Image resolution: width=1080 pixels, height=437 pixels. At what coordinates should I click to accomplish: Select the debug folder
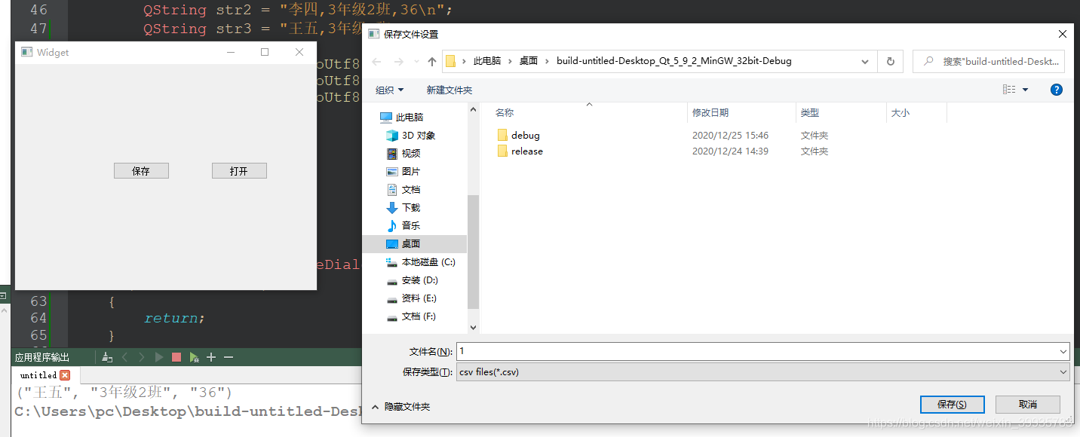coord(519,136)
